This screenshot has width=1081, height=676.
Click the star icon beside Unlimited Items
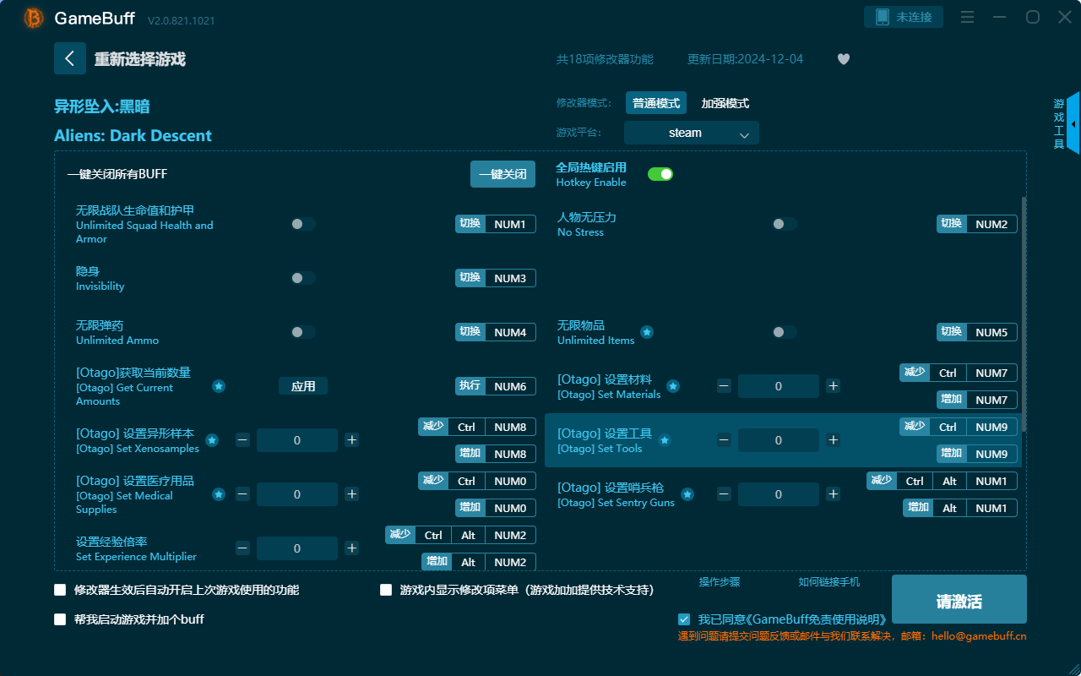point(647,332)
